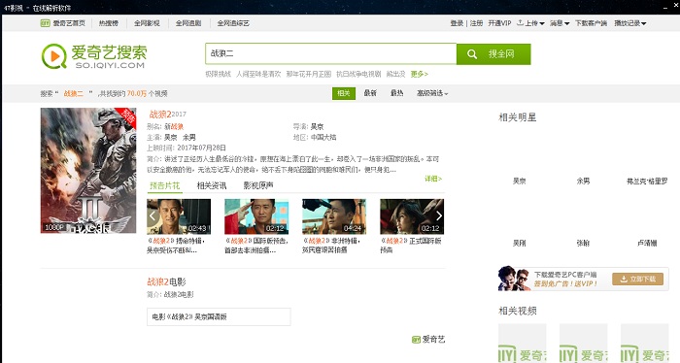Click the 注册 link
The width and height of the screenshot is (680, 363).
pyautogui.click(x=476, y=23)
